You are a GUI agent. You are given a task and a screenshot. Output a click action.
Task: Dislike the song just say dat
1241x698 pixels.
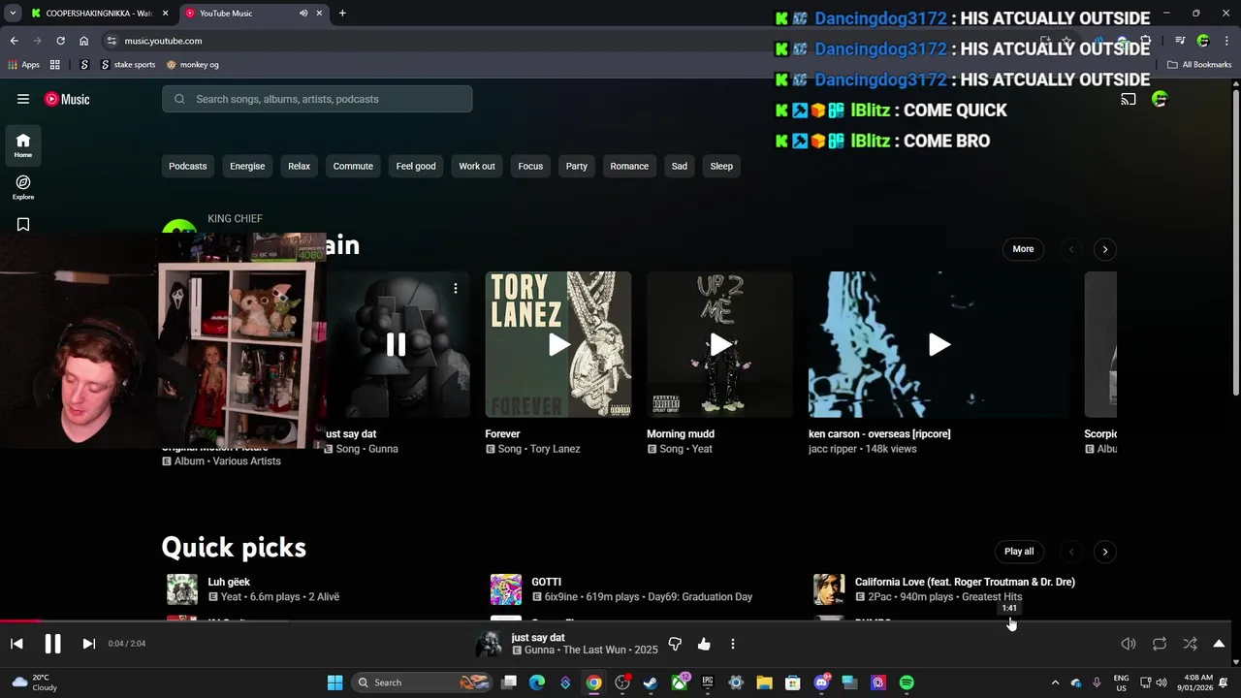click(x=675, y=644)
